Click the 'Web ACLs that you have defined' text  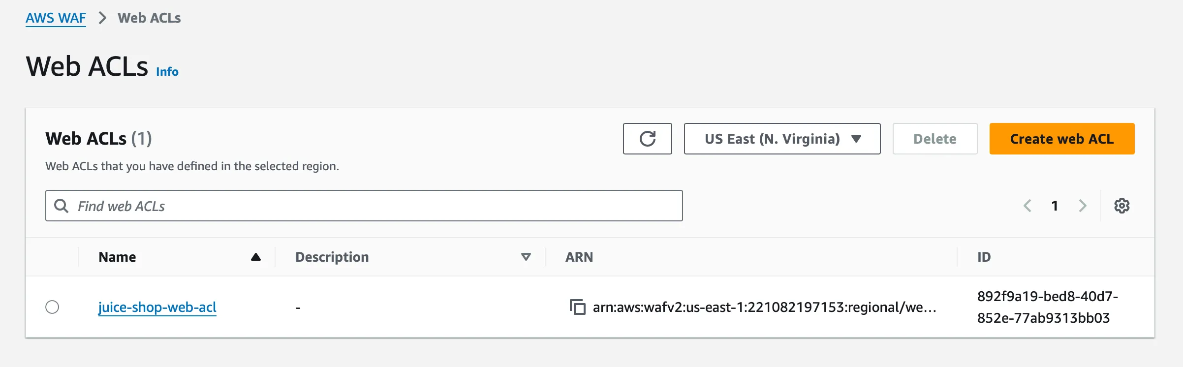(x=192, y=166)
